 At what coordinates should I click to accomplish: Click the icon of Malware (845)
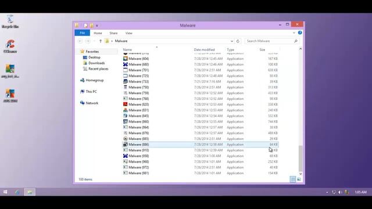coord(126,116)
